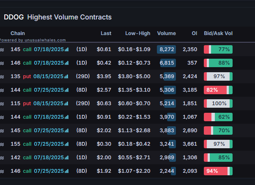255x185 pixels.
Task: Click the 2,350 open interest value
Action: coord(190,49)
